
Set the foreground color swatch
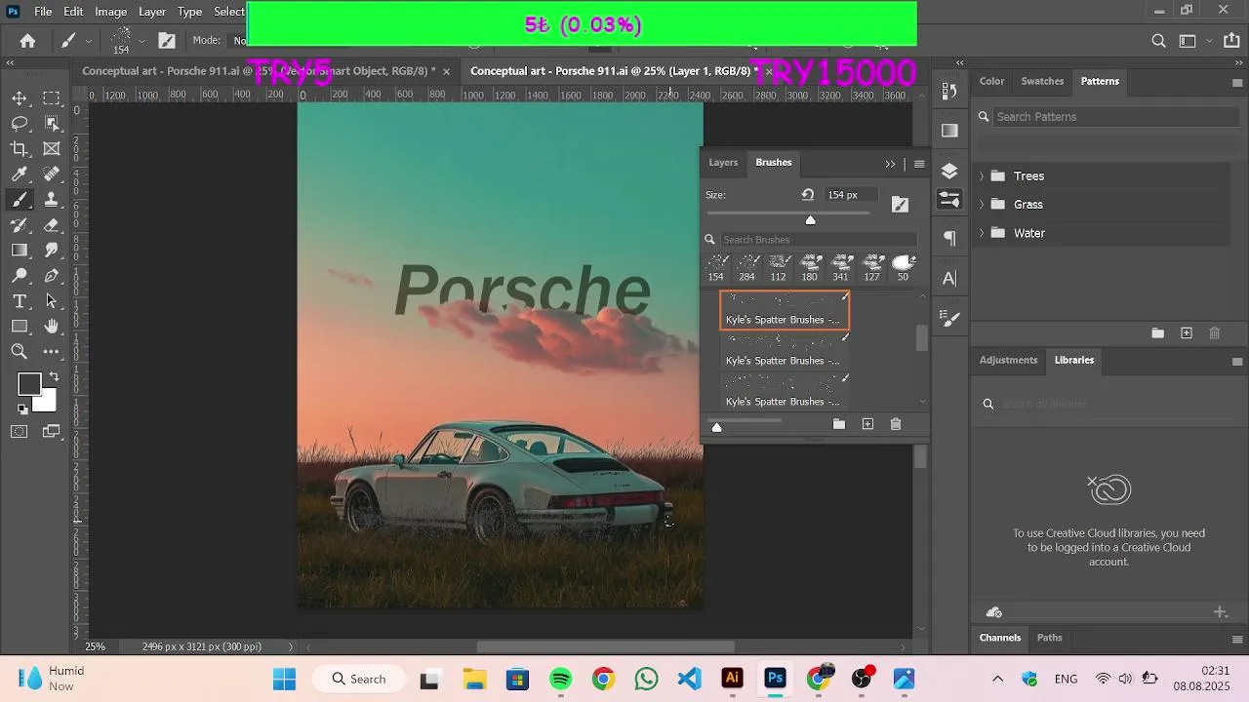29,384
